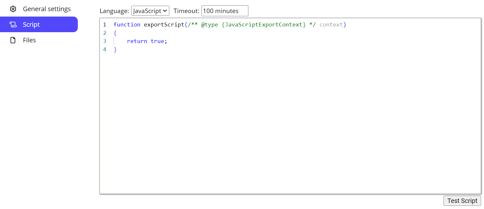484x209 pixels.
Task: Click the 'context' parameter in the code
Action: tap(331, 25)
